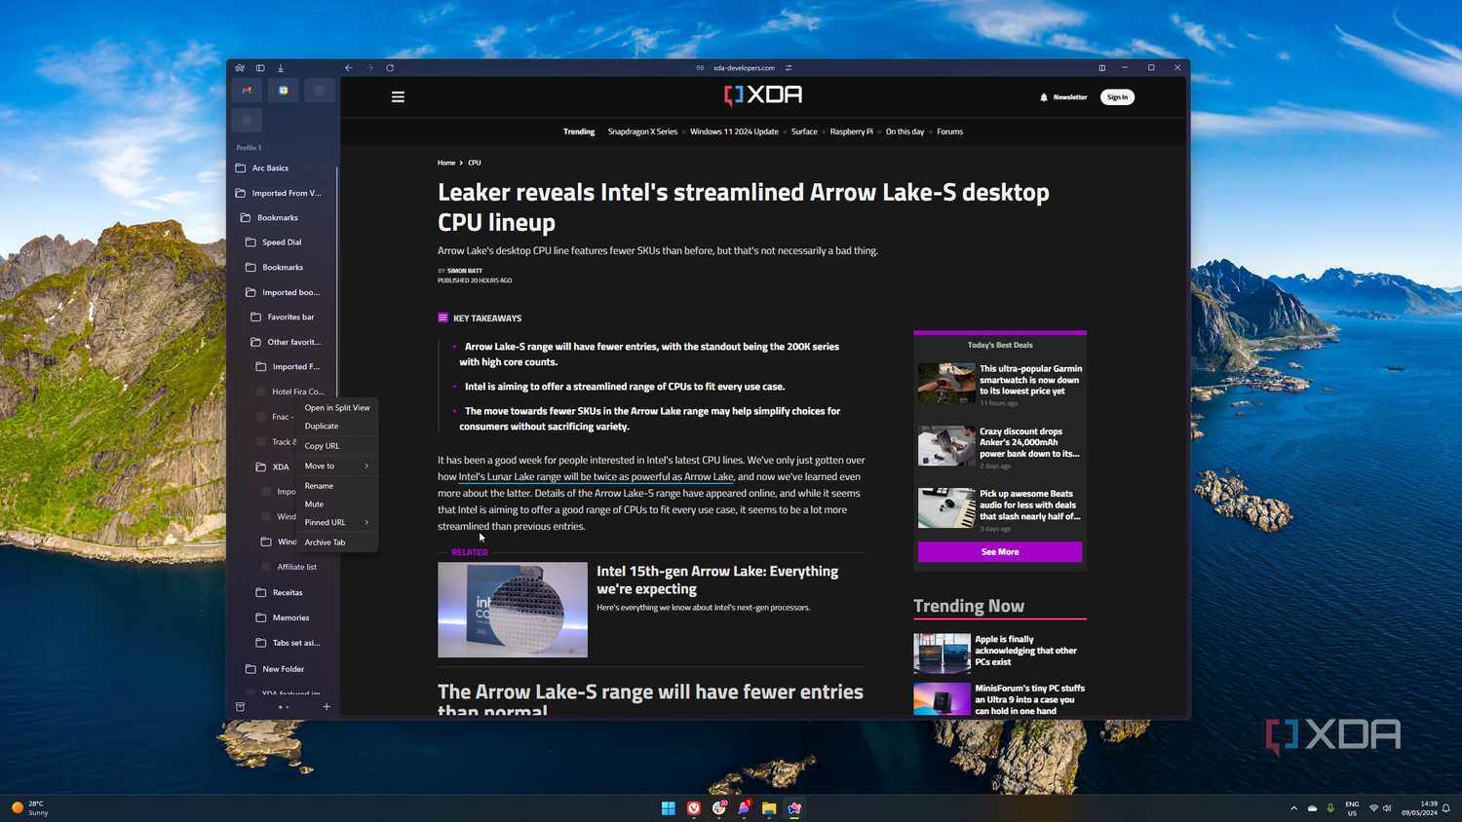Open the clock showing 14:39 in taskbar
The image size is (1462, 822).
tap(1419, 808)
